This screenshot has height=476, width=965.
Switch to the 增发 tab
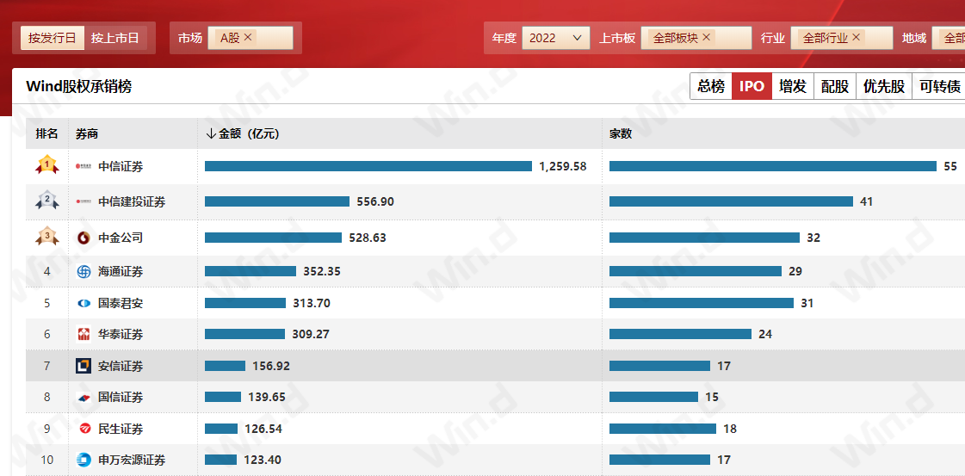click(793, 86)
